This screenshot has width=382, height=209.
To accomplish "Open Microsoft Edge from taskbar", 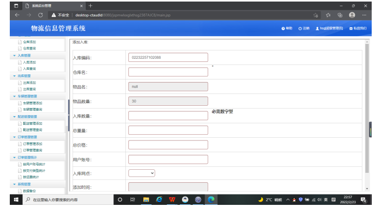I will [x=211, y=200].
